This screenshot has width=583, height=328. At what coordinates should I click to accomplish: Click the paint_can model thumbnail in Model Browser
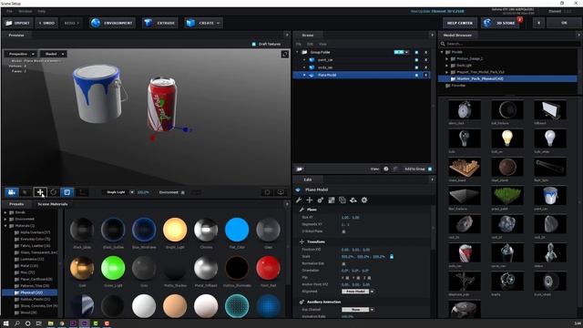[x=550, y=196]
